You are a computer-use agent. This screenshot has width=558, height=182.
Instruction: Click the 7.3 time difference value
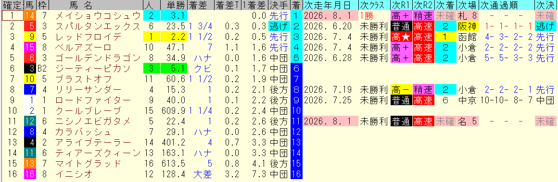click(254, 174)
